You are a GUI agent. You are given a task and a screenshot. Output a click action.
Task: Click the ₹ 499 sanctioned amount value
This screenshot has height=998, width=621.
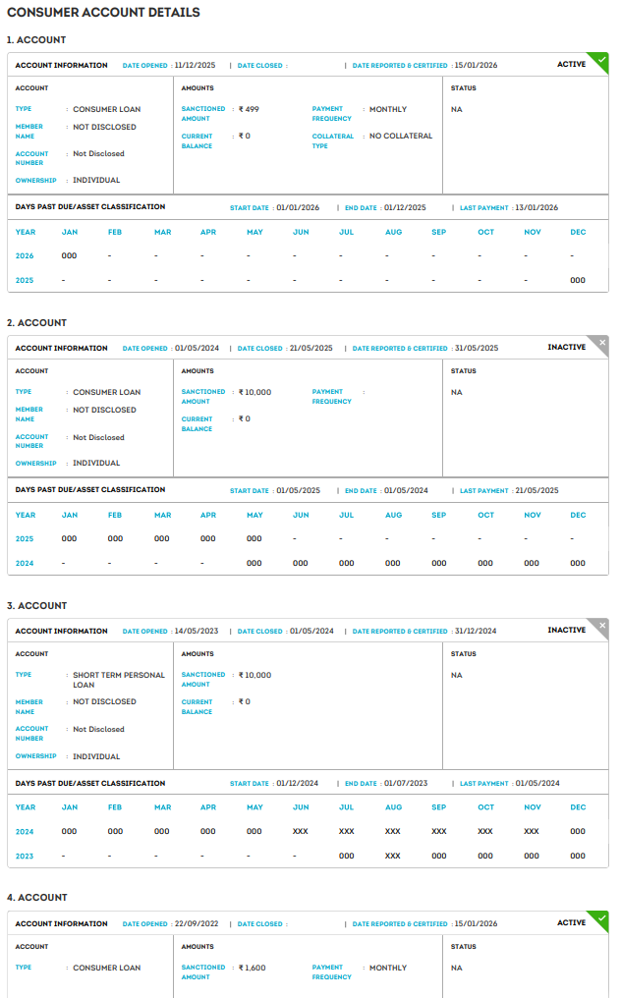249,109
